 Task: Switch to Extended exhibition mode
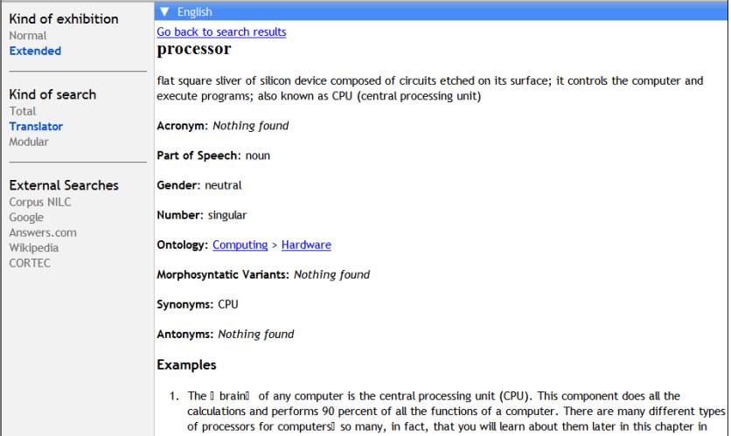(35, 51)
